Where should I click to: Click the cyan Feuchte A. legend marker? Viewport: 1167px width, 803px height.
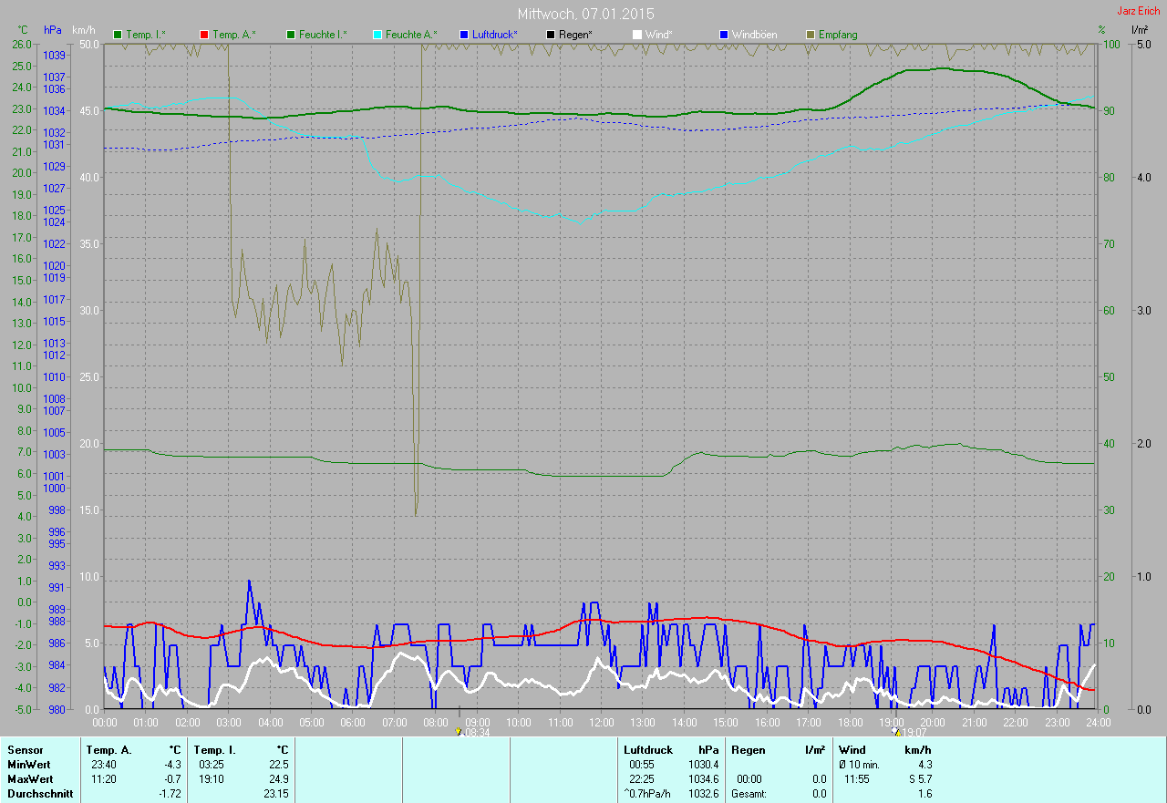[x=377, y=35]
